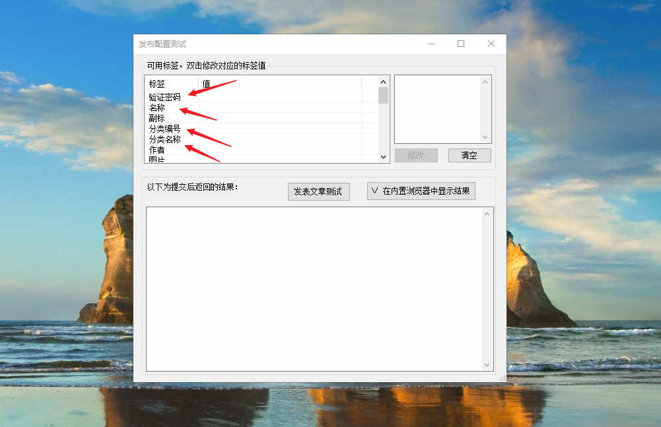
Task: Select the 分类编号 tag entry
Action: click(x=164, y=129)
